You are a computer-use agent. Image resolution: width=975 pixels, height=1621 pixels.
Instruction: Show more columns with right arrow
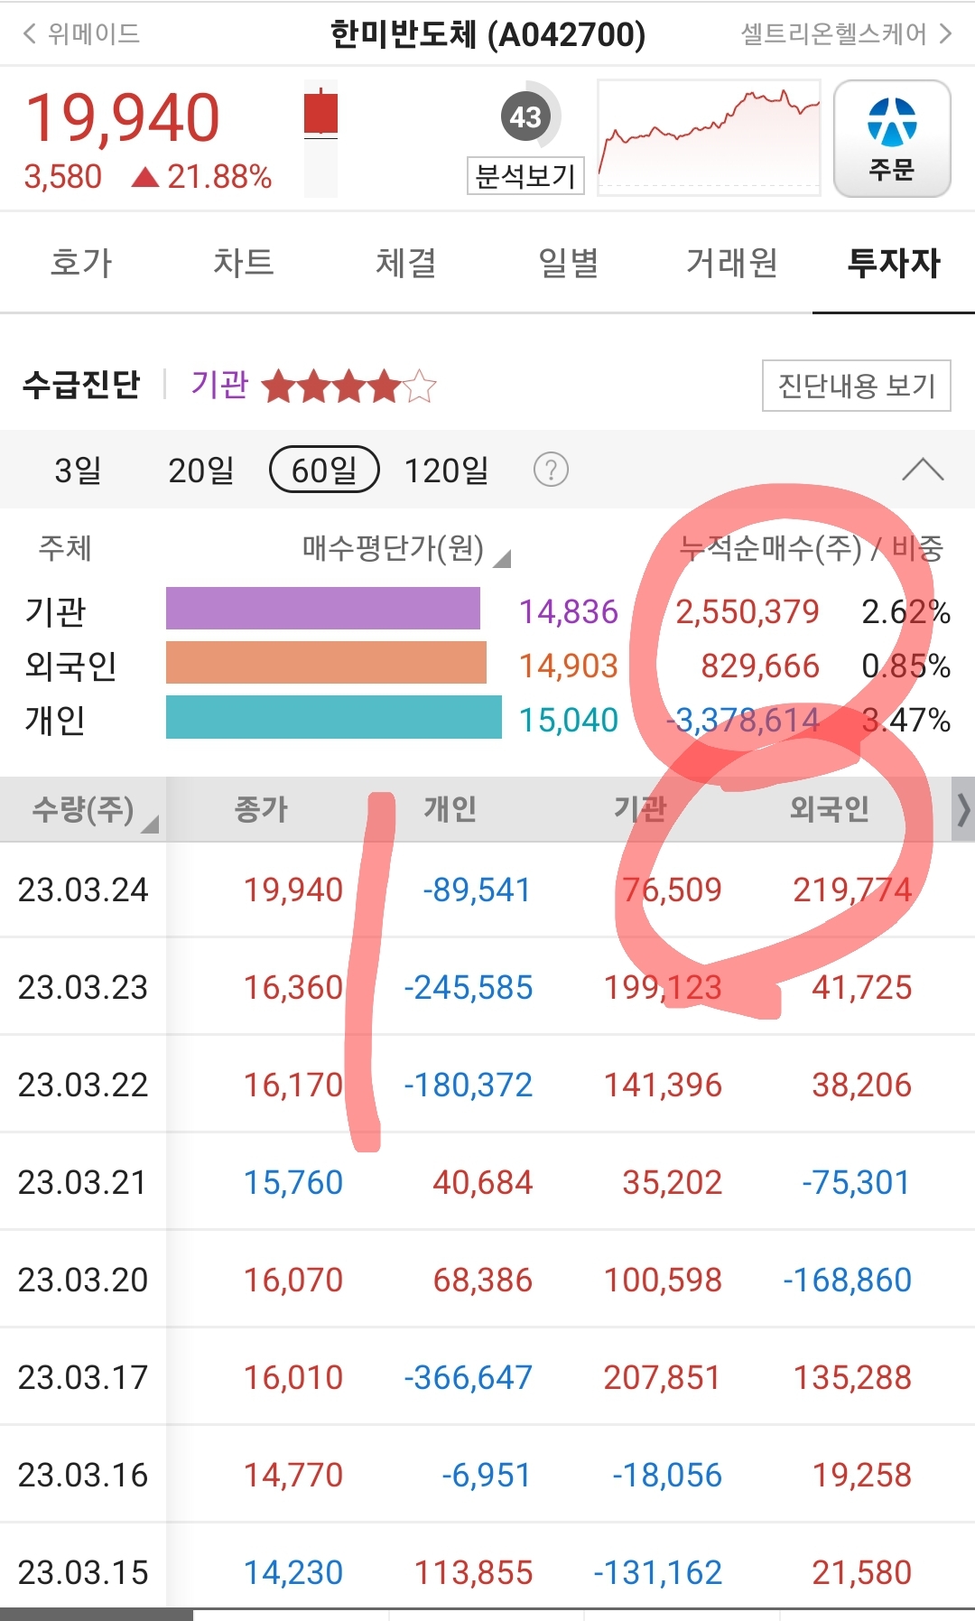[x=963, y=809]
